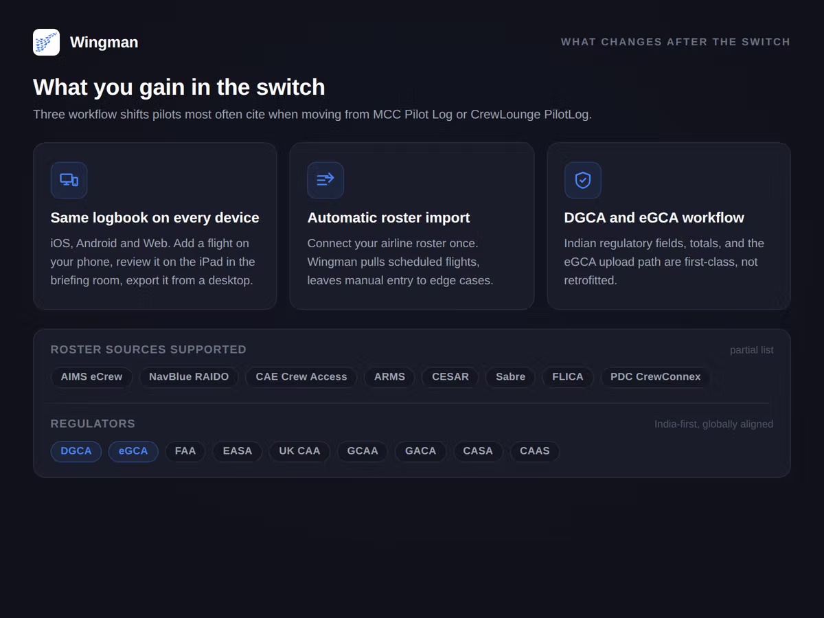The image size is (824, 618).
Task: Click the 'Connect your airline roster once' description
Action: pos(400,262)
